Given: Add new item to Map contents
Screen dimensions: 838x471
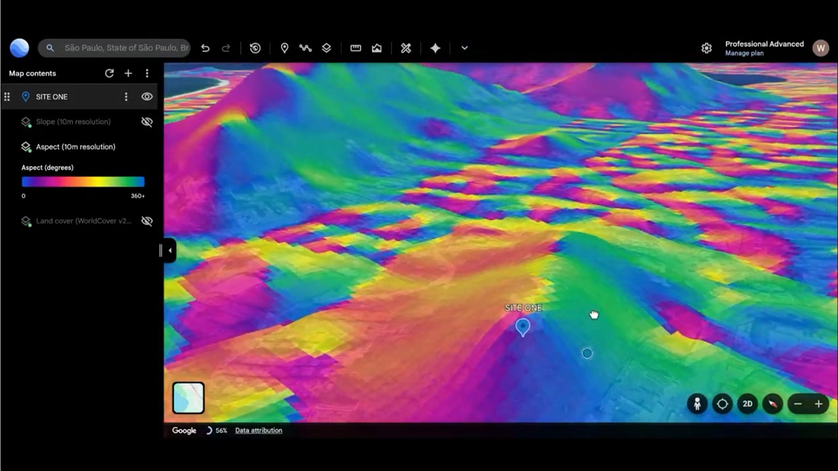Looking at the screenshot, I should click(128, 73).
